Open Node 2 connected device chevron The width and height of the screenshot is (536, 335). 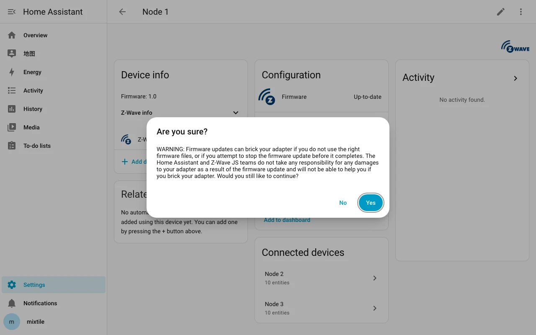point(375,278)
